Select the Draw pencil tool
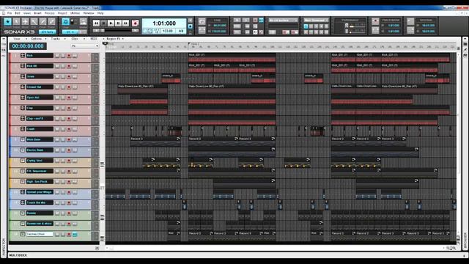The image size is (469, 264). tap(43, 21)
